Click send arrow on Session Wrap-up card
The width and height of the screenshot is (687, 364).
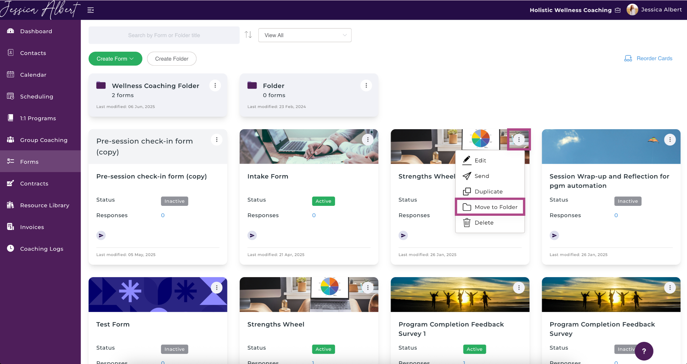click(554, 235)
